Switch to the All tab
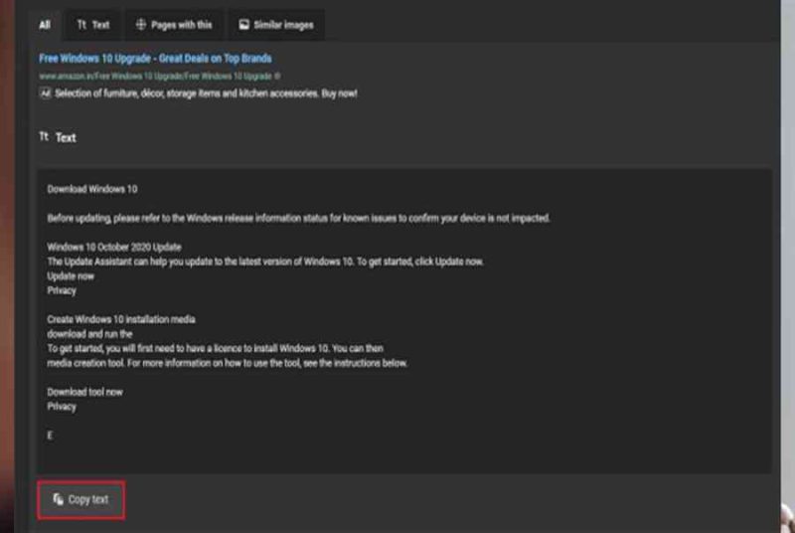795x533 pixels. point(45,25)
